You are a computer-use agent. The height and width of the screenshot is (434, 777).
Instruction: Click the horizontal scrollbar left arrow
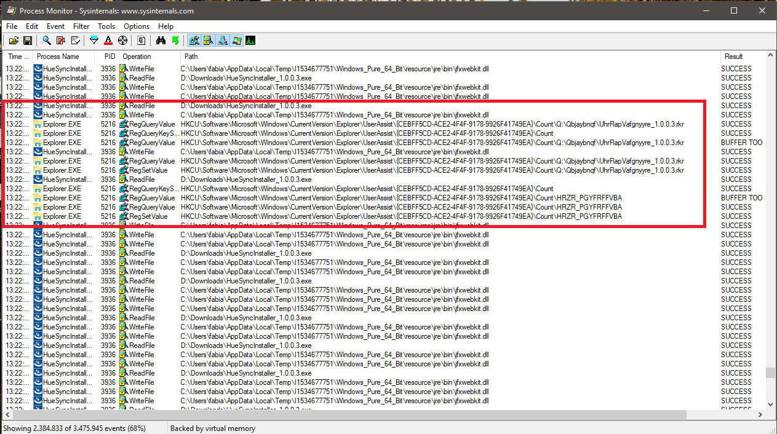click(x=7, y=415)
